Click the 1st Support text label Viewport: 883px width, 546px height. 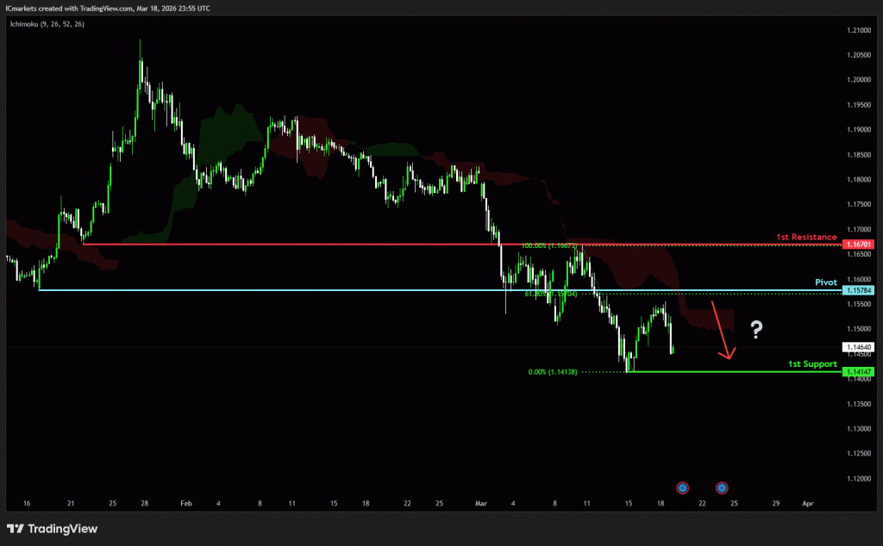(x=812, y=363)
